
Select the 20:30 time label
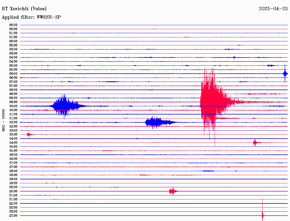tap(13, 191)
